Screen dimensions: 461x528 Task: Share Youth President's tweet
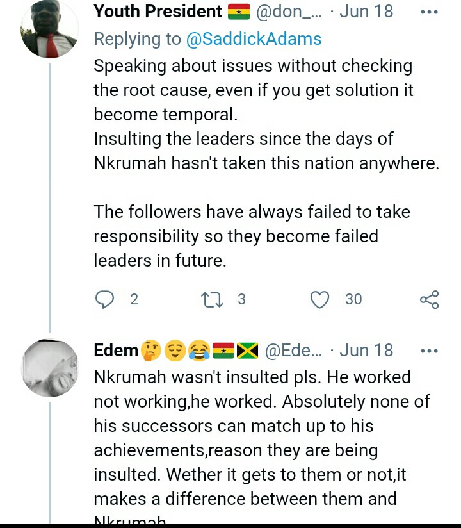click(x=429, y=299)
